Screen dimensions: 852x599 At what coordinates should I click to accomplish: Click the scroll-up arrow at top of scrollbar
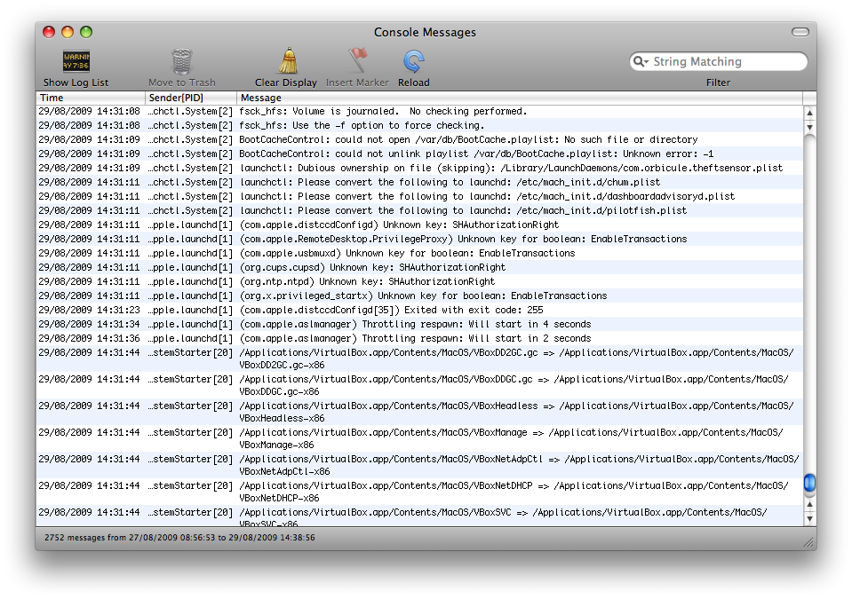point(809,114)
